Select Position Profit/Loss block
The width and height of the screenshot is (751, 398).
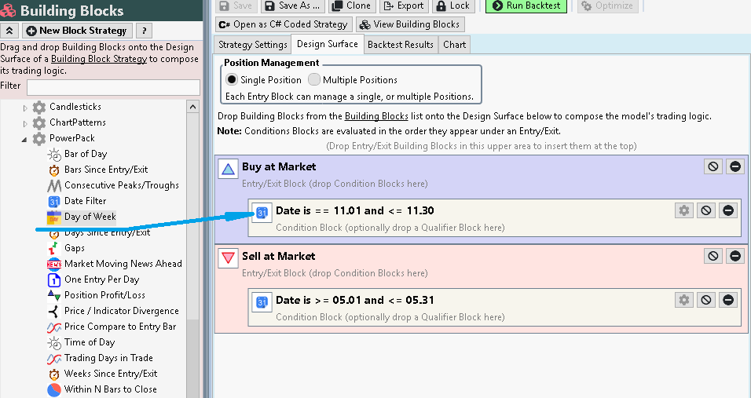(x=104, y=295)
